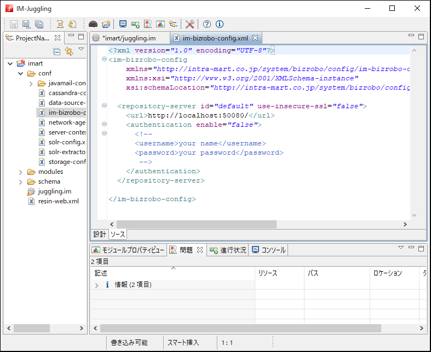Open ProjectNavigator view menu dropdown arrow
Screen dimensions: 431x352
coord(81,49)
